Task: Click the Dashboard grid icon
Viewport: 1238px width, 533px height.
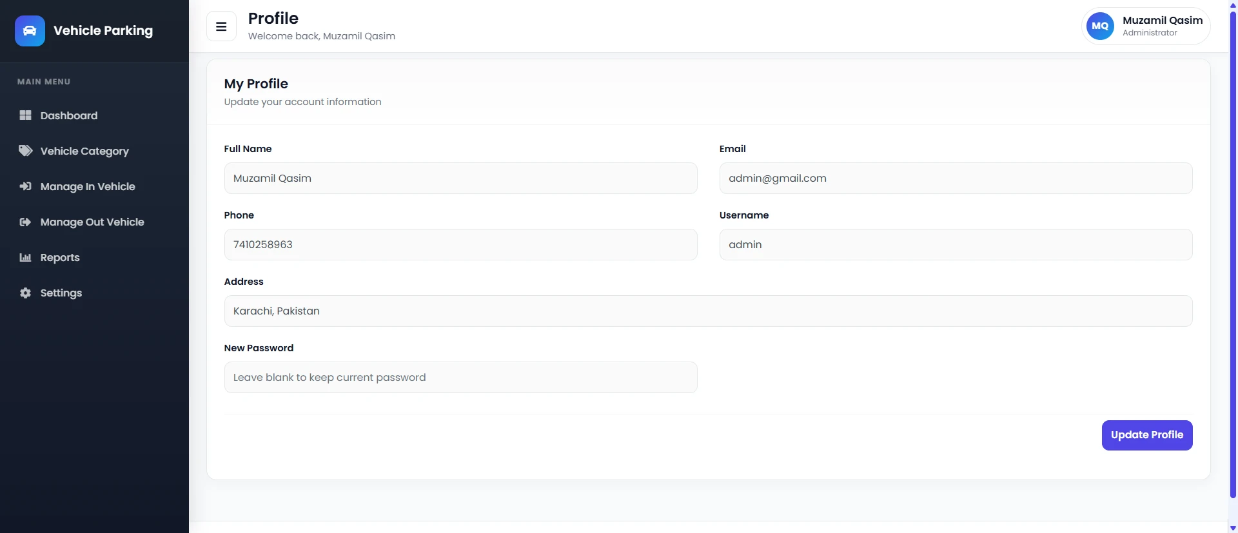Action: click(x=25, y=115)
